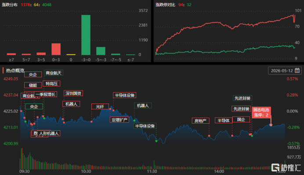This screenshot has height=175, width=304.
Task: Click the 11:30 time axis label
Action: pyautogui.click(x=152, y=171)
